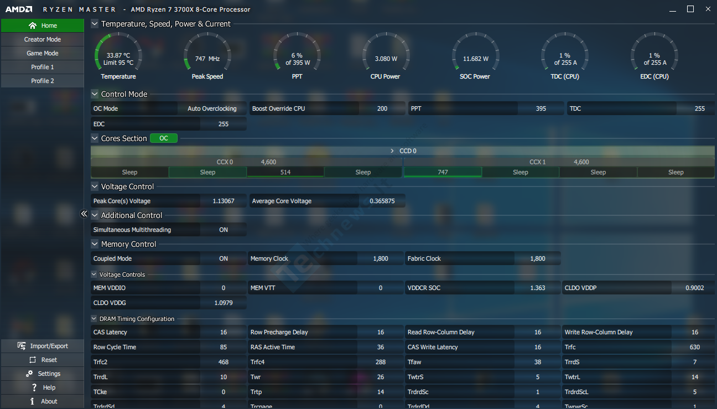The width and height of the screenshot is (717, 409).
Task: Click the TDC value 255 field
Action: pos(700,108)
